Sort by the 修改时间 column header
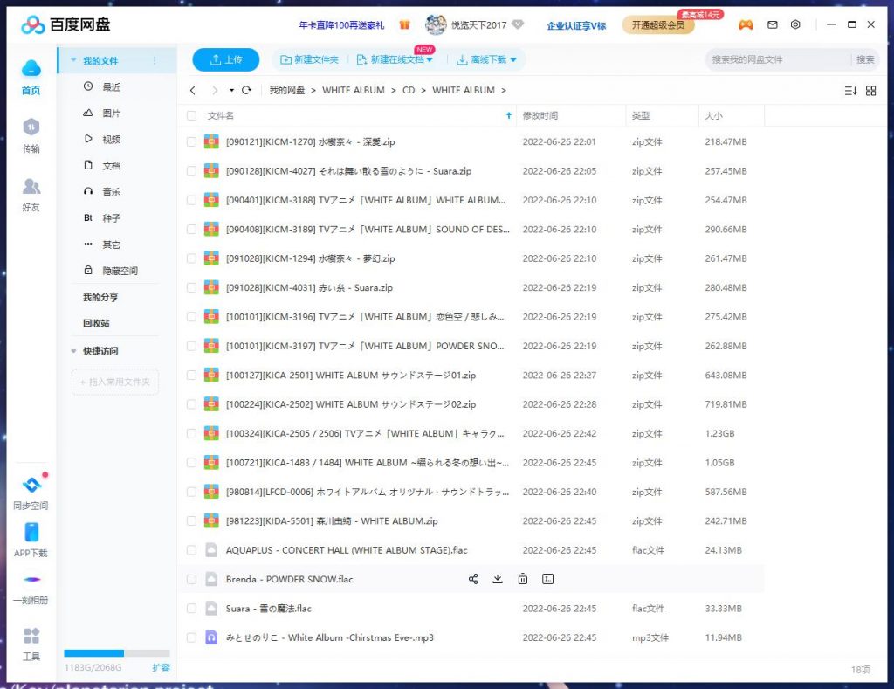The height and width of the screenshot is (689, 894). [540, 116]
